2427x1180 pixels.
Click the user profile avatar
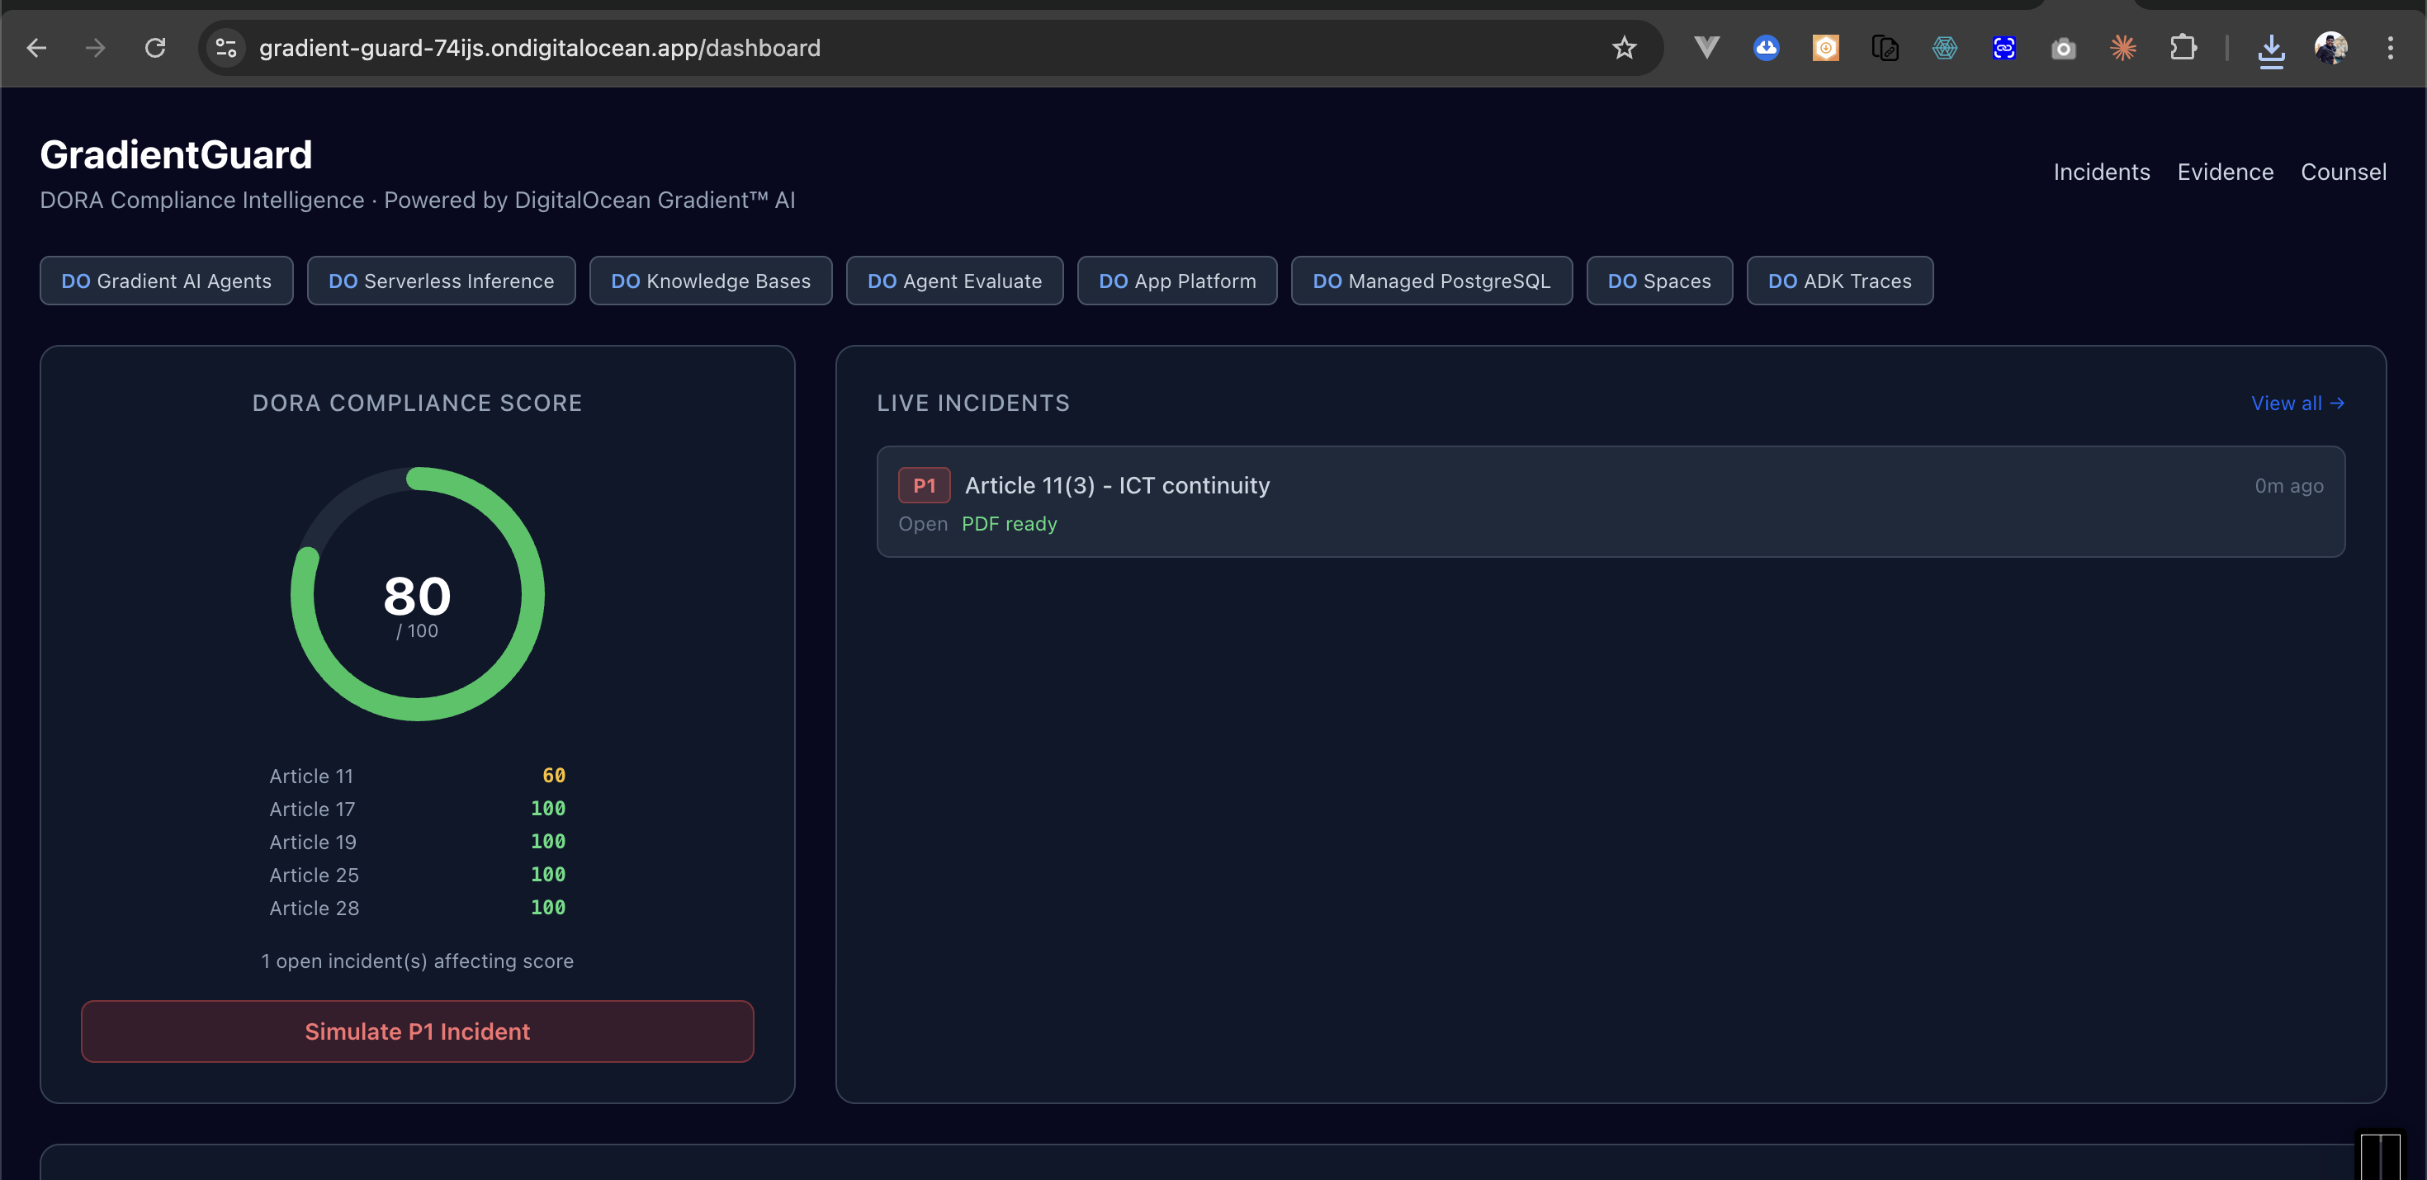[2330, 48]
